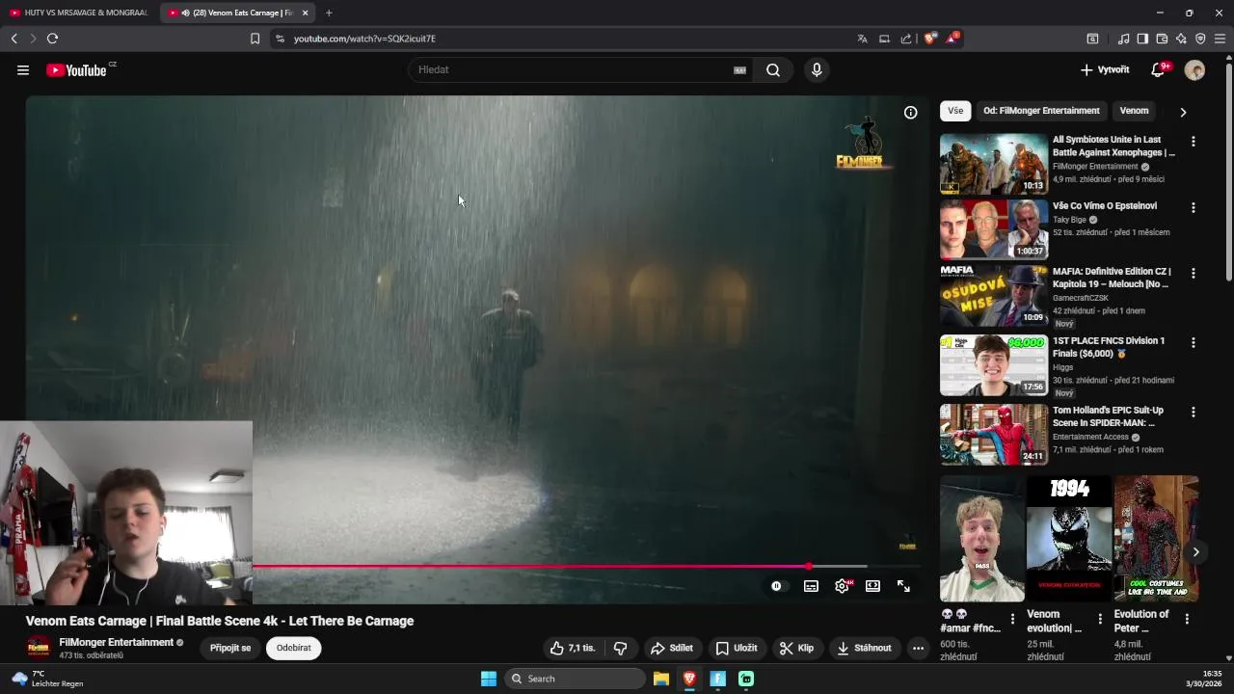Open options for the Venom evolution short
This screenshot has width=1234, height=694.
[1100, 619]
